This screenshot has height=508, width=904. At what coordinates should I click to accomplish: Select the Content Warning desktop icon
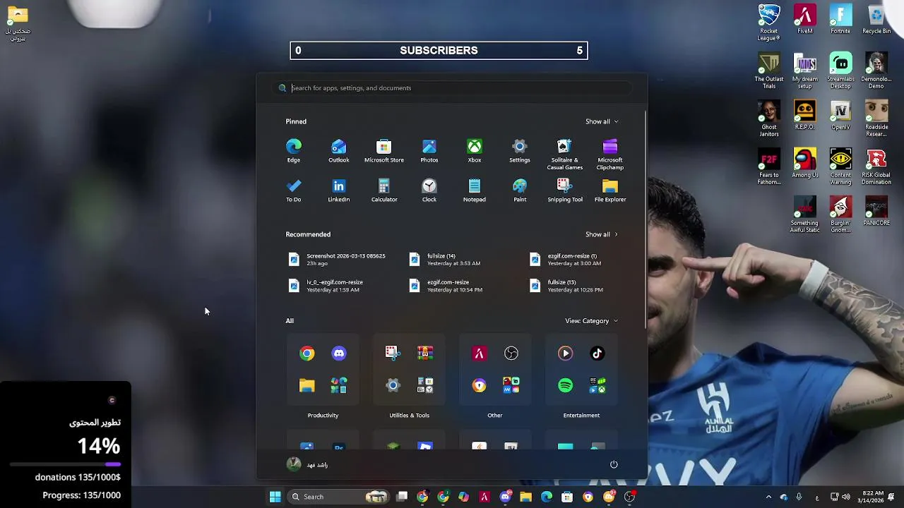pyautogui.click(x=840, y=167)
